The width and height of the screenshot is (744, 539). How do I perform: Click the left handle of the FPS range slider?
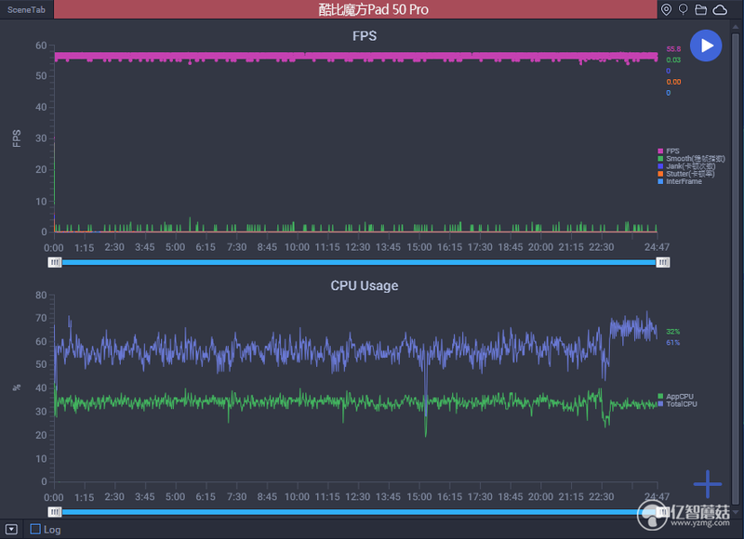pyautogui.click(x=55, y=262)
